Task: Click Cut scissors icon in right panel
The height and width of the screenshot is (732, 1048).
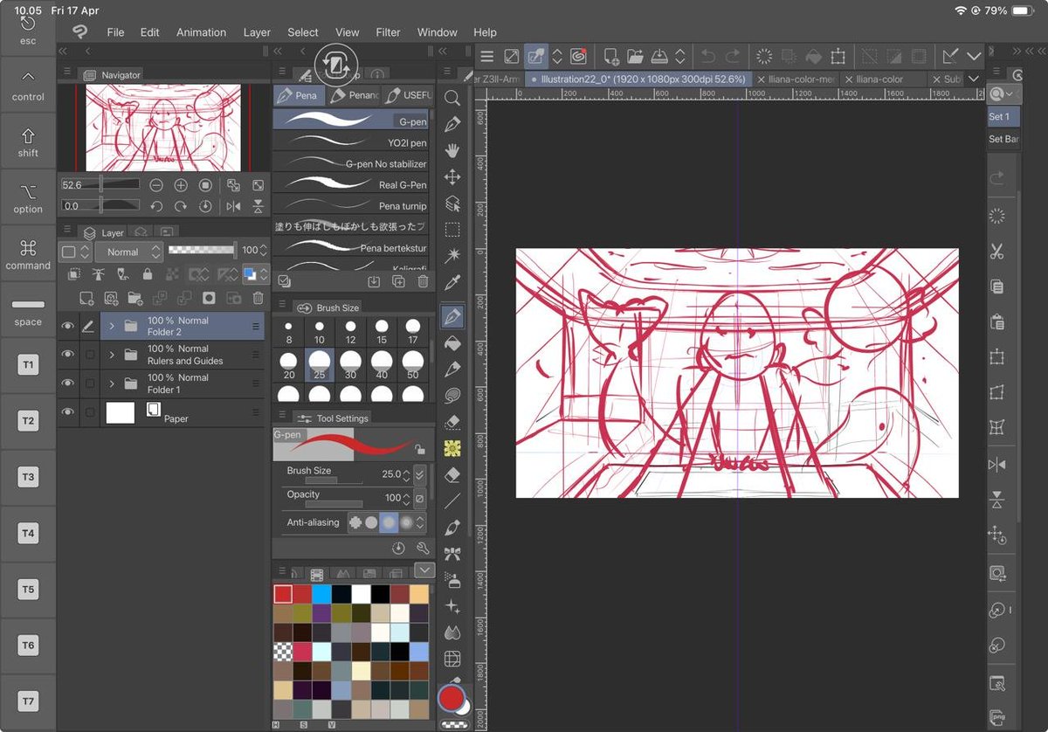Action: [996, 252]
